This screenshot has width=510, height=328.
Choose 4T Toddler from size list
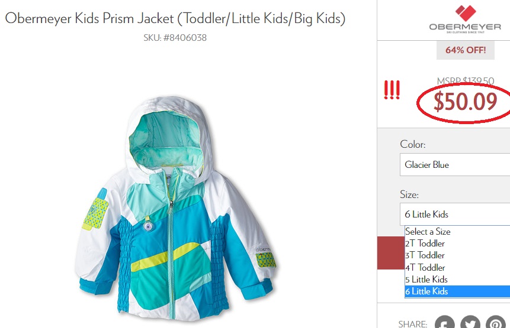pyautogui.click(x=457, y=268)
